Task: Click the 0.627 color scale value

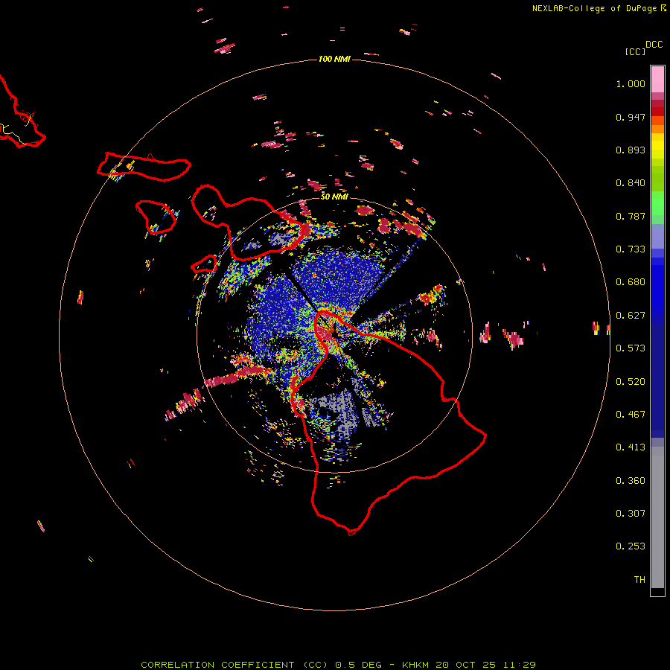Action: click(631, 316)
